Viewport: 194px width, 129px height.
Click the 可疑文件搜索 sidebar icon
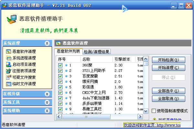(8, 77)
